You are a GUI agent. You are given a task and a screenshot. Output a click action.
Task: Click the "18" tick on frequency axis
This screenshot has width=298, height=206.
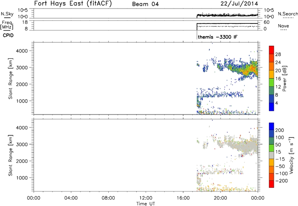pos(25,22)
